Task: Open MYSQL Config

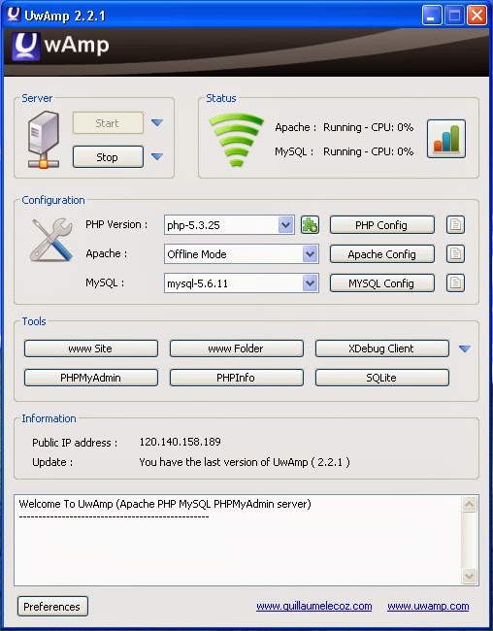Action: click(382, 282)
